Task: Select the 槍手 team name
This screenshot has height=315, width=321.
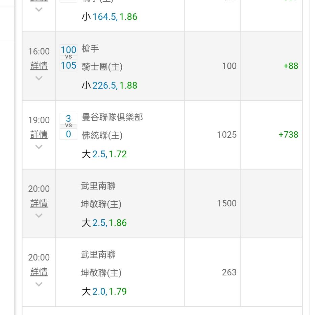Action: tap(90, 49)
